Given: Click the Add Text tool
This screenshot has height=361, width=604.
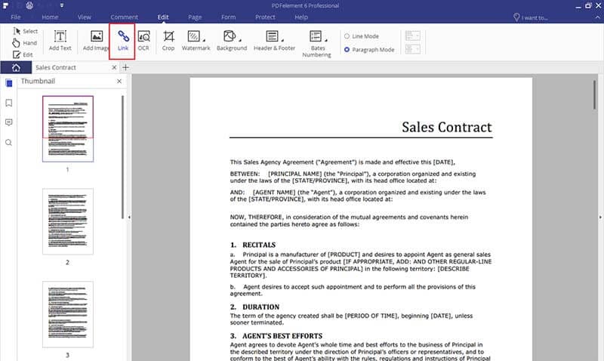Looking at the screenshot, I should 60,41.
